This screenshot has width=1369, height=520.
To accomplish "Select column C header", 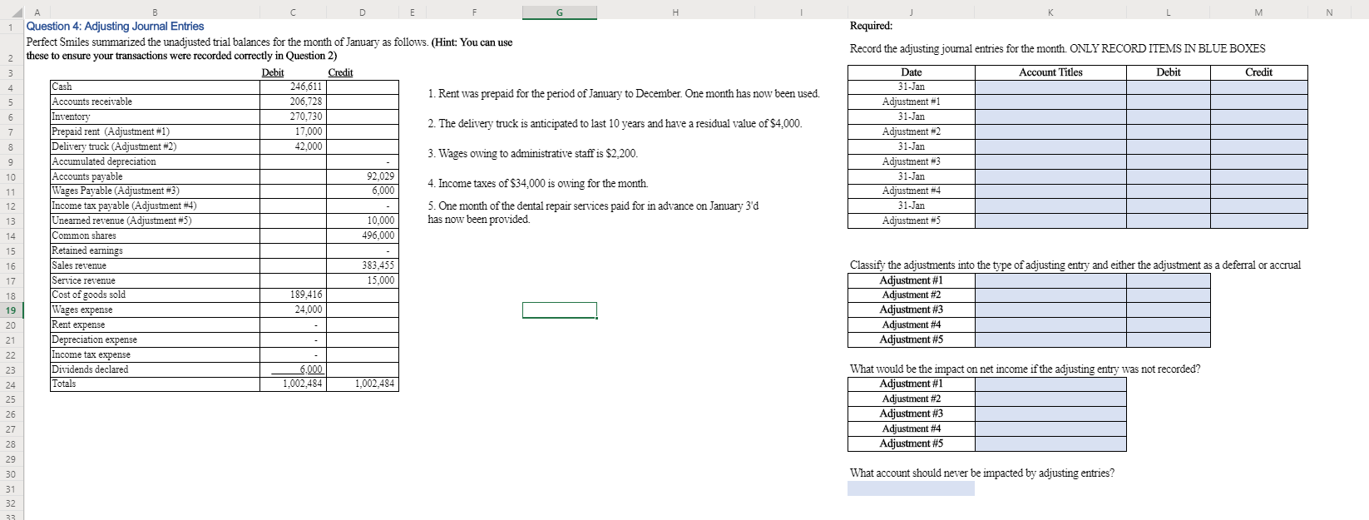I will pos(291,12).
